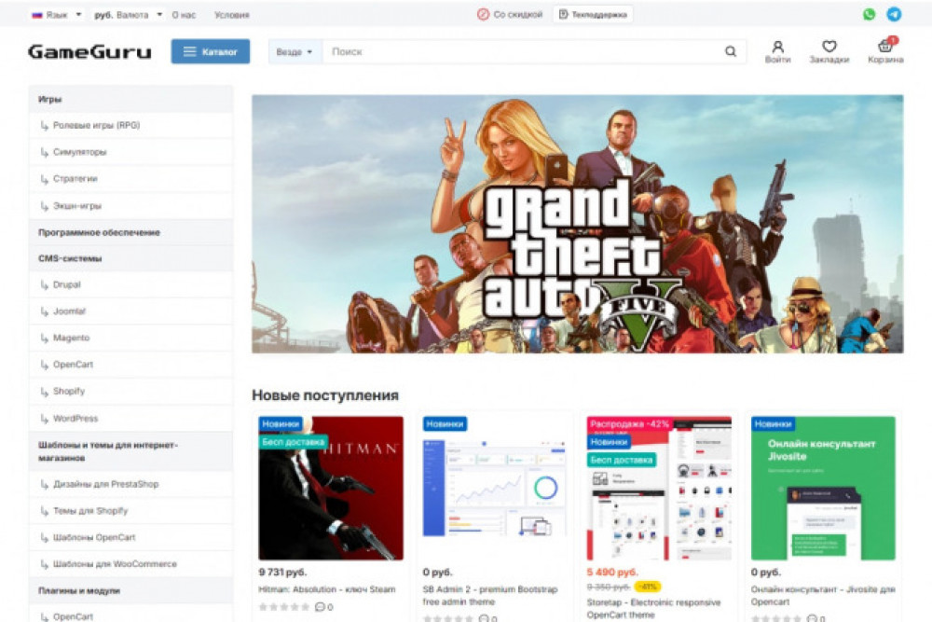Select the Стратегии subcategory
Screen dimensions: 932x622
click(x=130, y=179)
